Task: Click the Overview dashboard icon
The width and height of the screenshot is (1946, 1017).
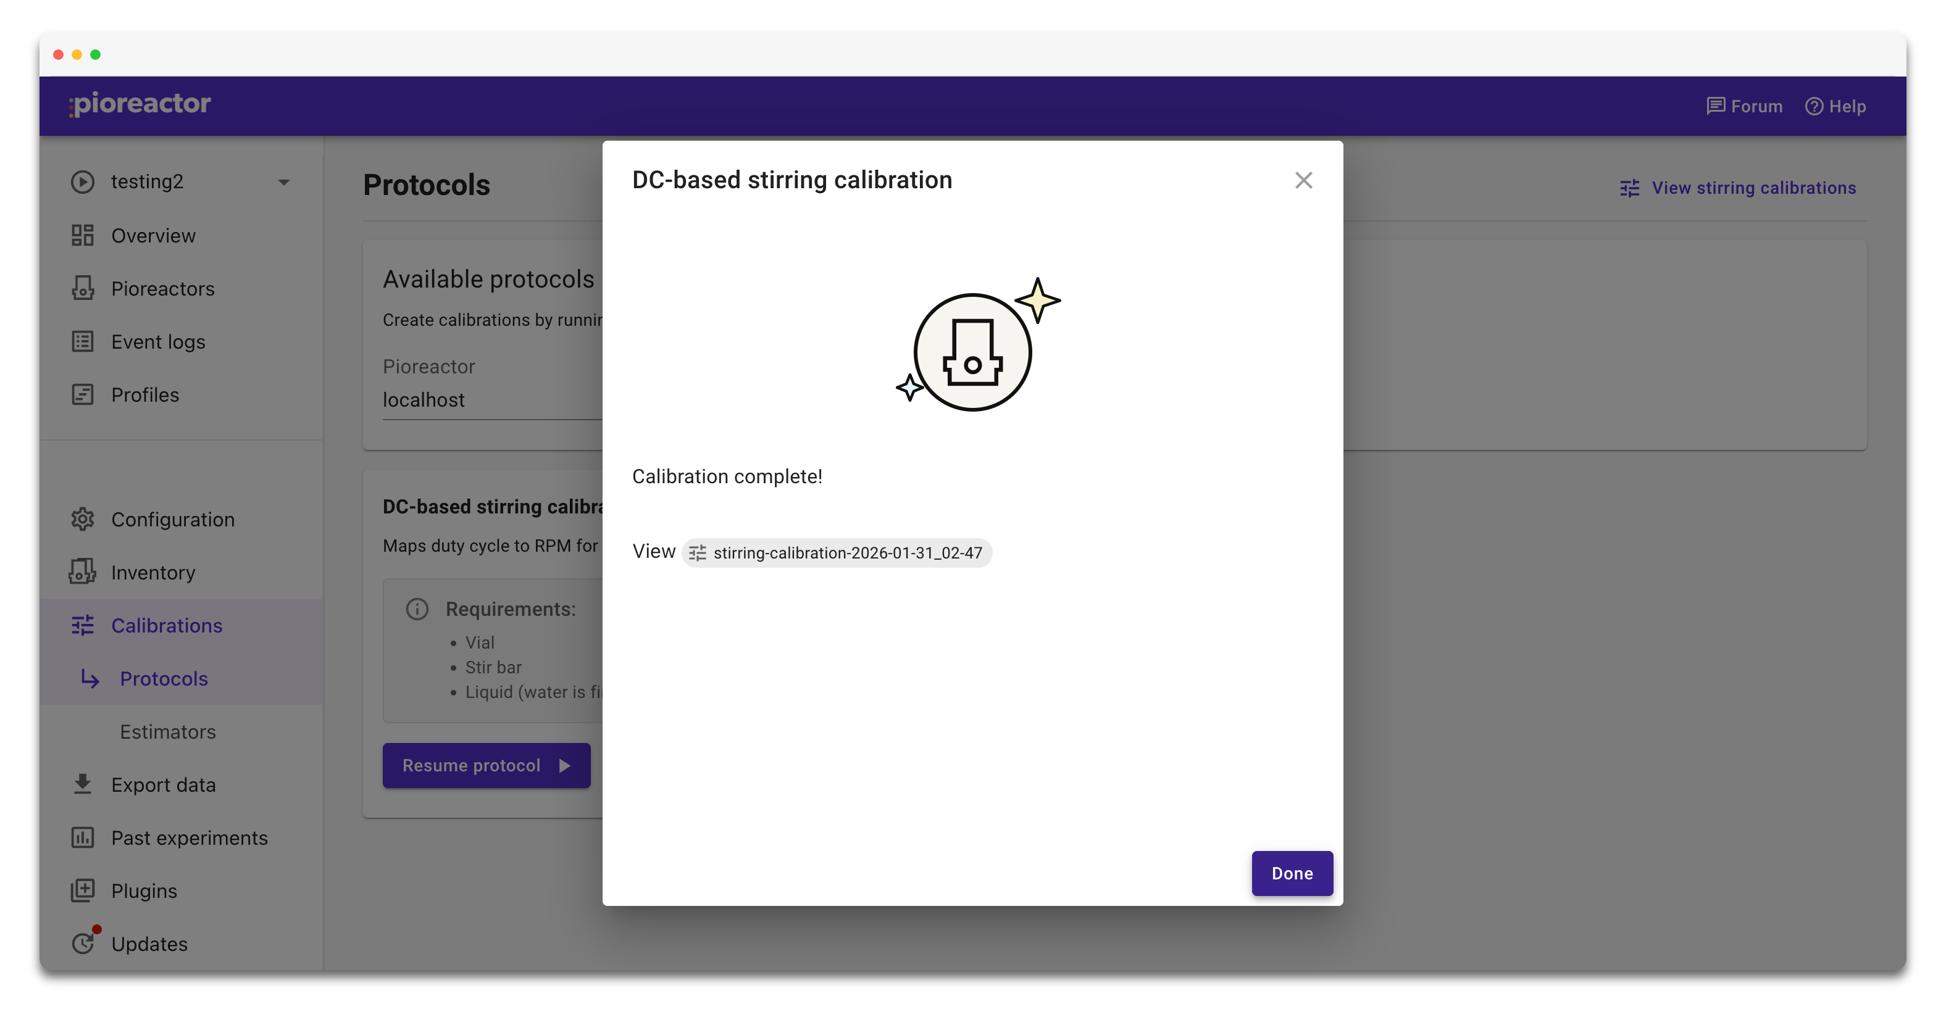Action: pyautogui.click(x=82, y=236)
